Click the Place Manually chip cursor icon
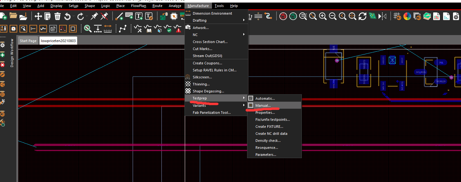The height and width of the screenshot is (182, 461). (x=174, y=16)
